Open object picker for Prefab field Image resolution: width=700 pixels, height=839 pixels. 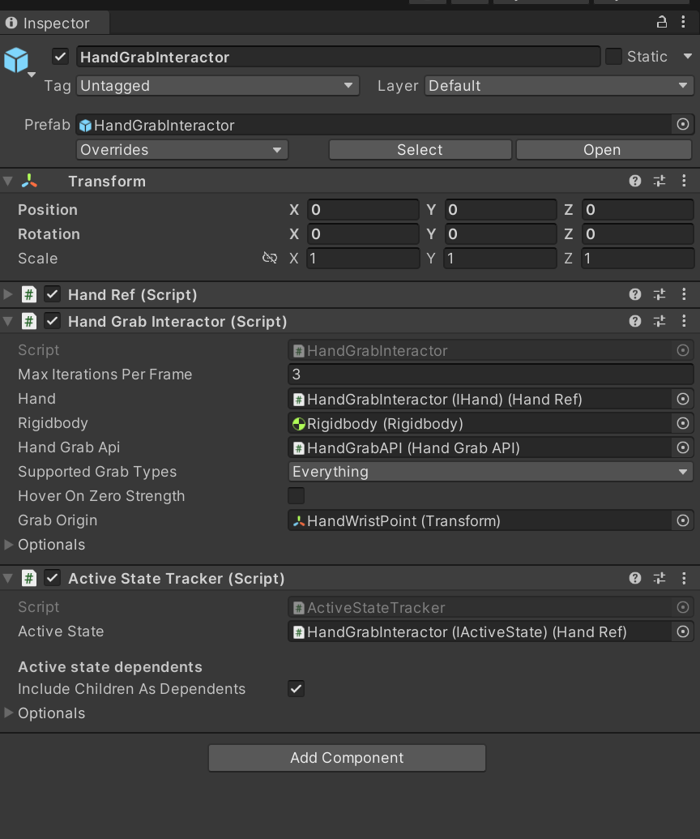pos(683,125)
